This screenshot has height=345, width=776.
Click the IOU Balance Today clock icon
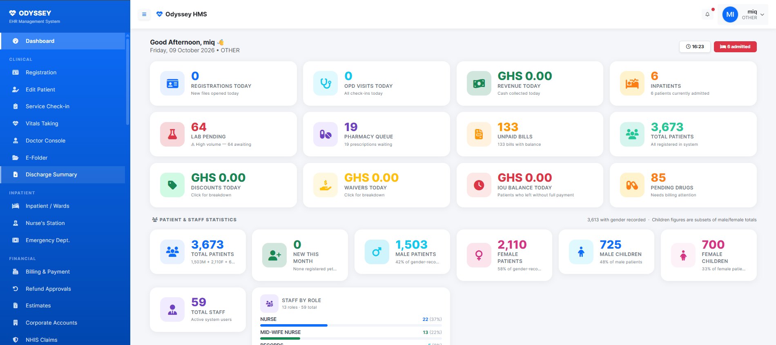tap(479, 185)
